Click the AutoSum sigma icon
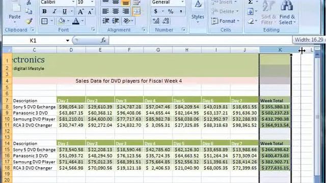The width and height of the screenshot is (326, 183). [x=250, y=2]
